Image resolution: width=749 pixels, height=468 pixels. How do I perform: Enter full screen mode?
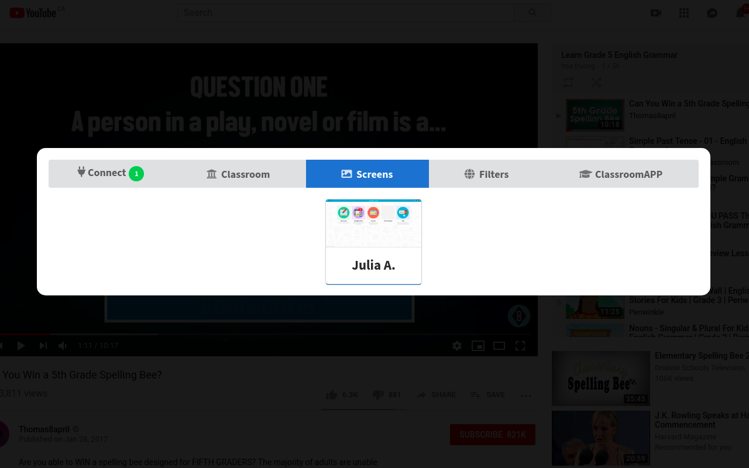coord(520,346)
